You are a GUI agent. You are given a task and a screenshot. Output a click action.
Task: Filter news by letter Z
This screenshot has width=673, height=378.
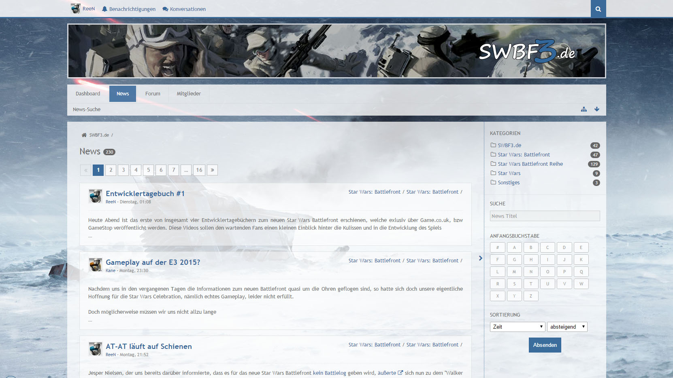pos(531,296)
